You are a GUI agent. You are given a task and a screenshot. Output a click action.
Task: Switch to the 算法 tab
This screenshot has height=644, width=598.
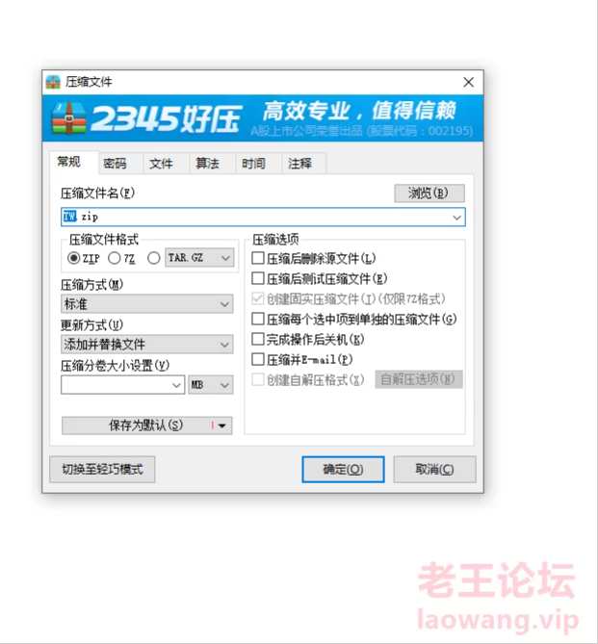207,164
